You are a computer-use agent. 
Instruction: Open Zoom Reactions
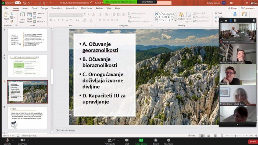pyautogui.click(x=169, y=142)
